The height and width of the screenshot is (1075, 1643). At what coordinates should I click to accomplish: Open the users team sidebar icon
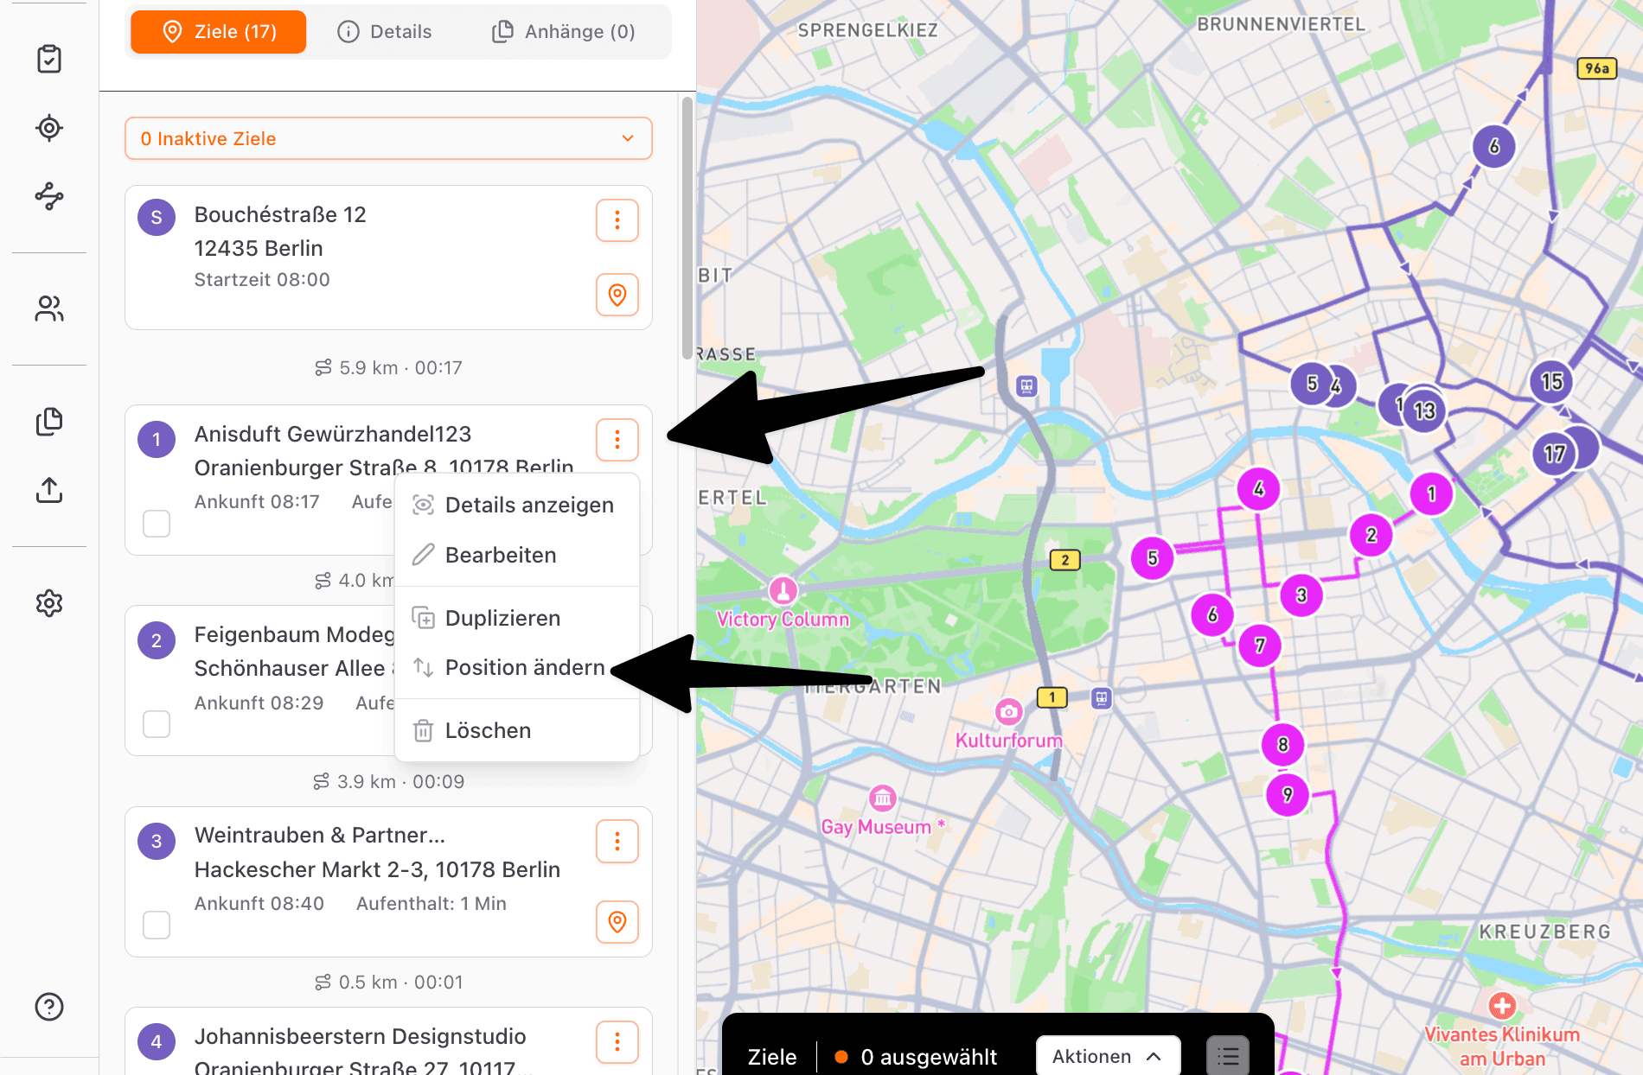pos(49,309)
